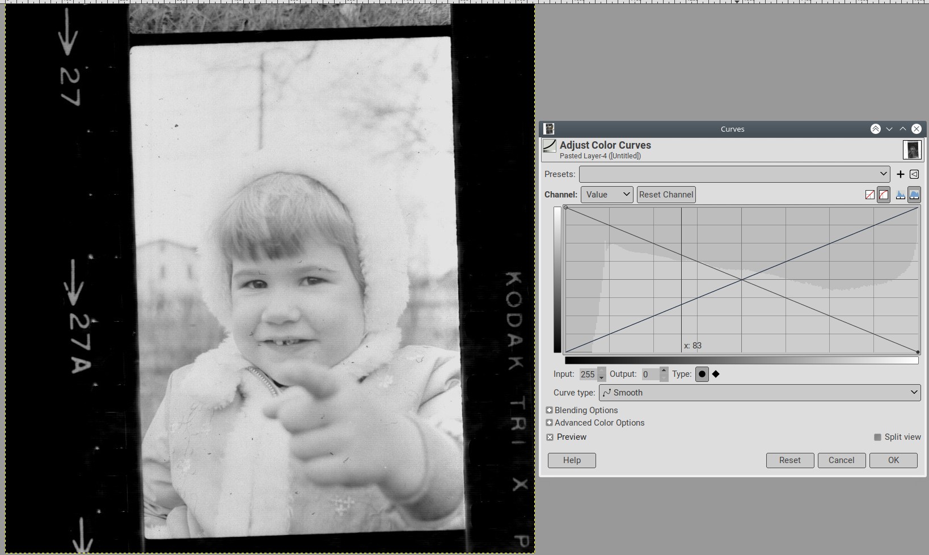Open the Channel Value dropdown
Image resolution: width=929 pixels, height=555 pixels.
pyautogui.click(x=607, y=195)
